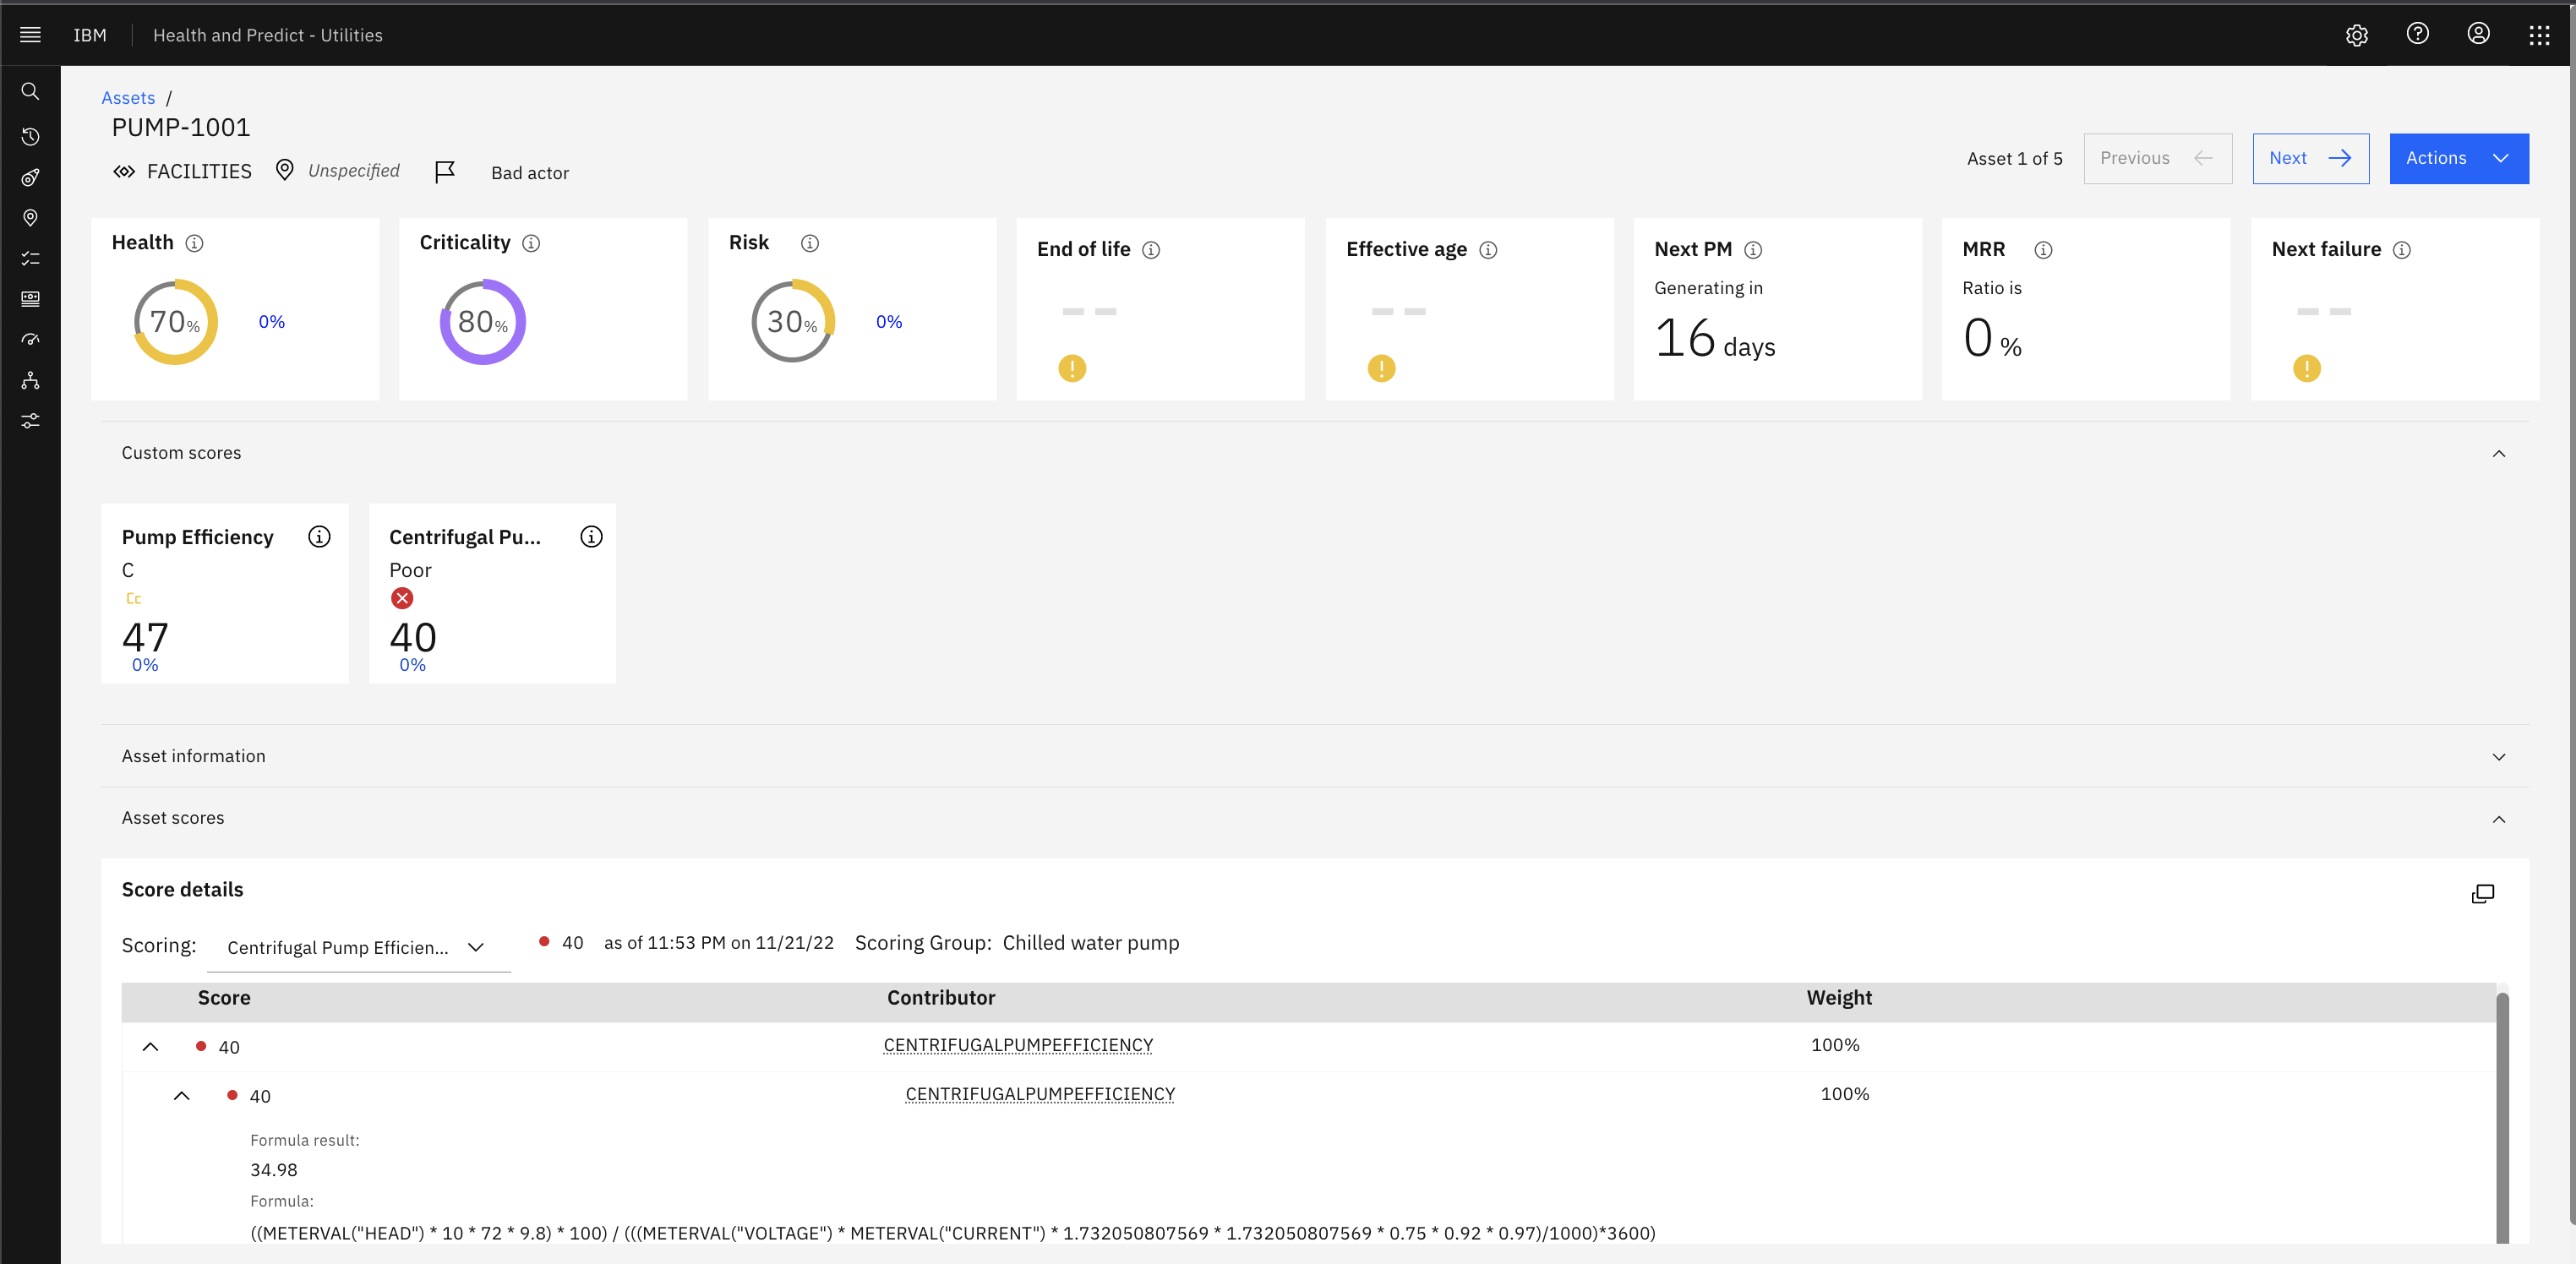Click the Formula result 34.98 value
The height and width of the screenshot is (1264, 2576).
[274, 1170]
